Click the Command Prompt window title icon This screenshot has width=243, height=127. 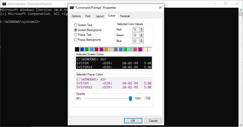point(4,4)
